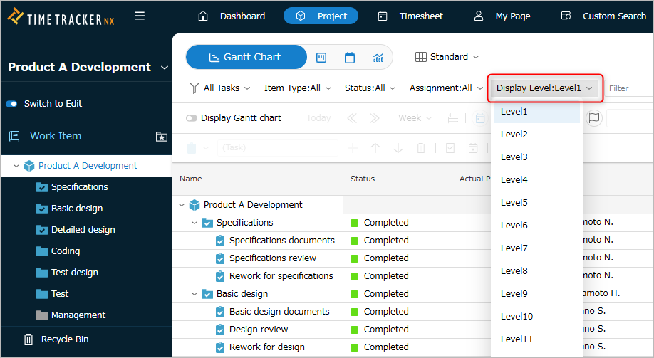Select Level4 in dropdown list
The image size is (654, 358).
[537, 179]
